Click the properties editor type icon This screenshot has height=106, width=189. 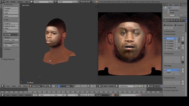[165, 21]
